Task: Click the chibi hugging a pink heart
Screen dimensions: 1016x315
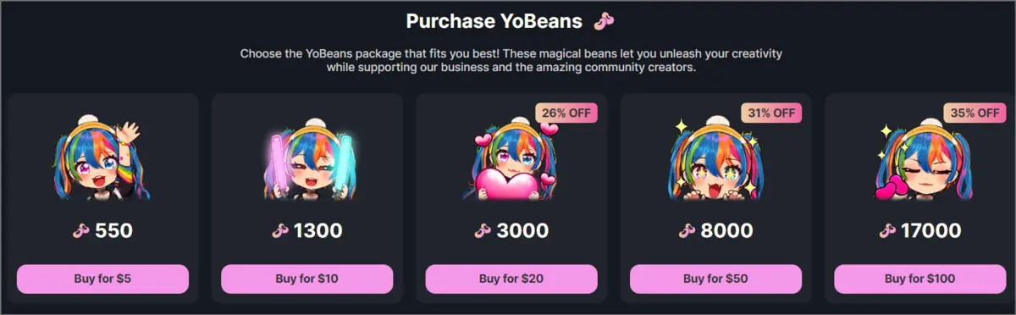Action: point(511,159)
